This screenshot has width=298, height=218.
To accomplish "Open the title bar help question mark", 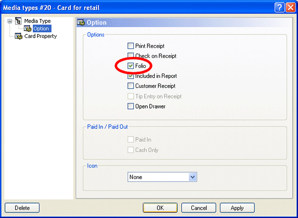I will coord(279,7).
